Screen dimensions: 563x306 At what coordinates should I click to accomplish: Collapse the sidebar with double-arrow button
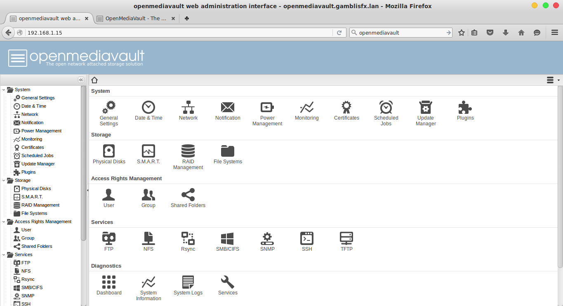81,80
